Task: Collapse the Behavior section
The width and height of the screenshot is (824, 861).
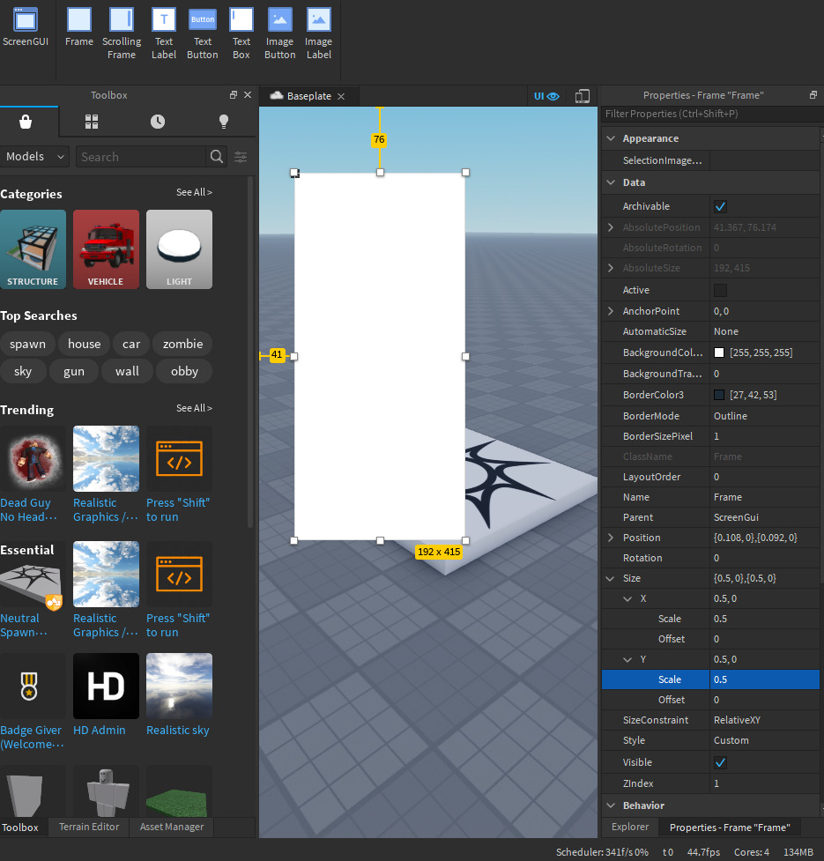Action: (x=611, y=805)
